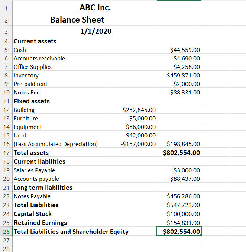Select row 4 via its row header
This screenshot has width=246, height=252.
(x=6, y=41)
